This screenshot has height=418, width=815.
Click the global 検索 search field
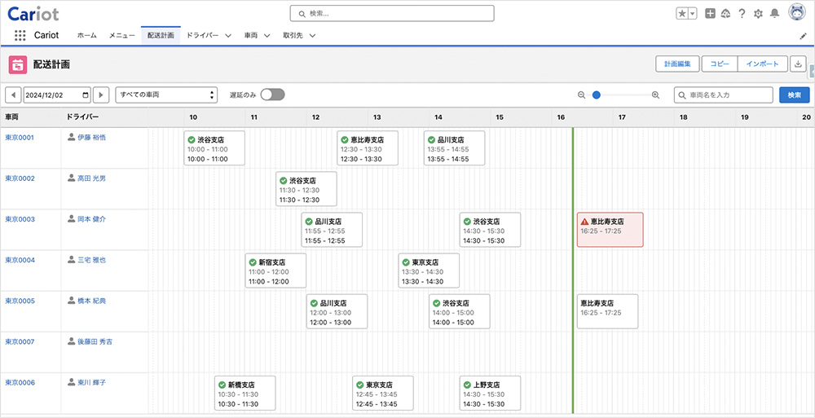(x=392, y=14)
